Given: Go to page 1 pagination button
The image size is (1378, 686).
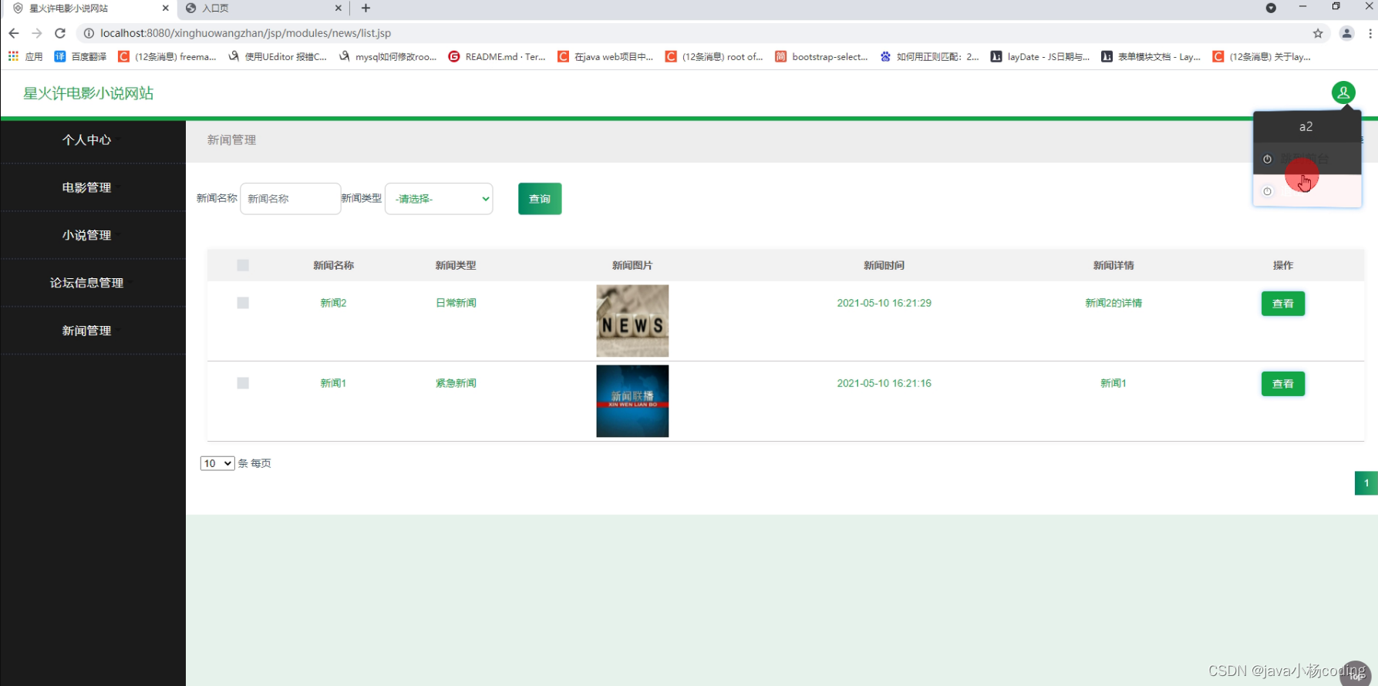Looking at the screenshot, I should [1366, 483].
